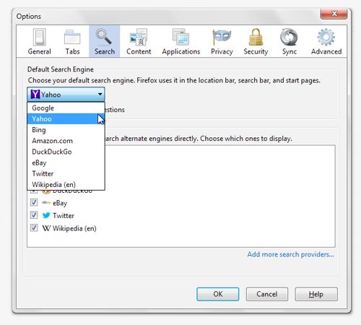Choose Bing from the dropdown list
This screenshot has height=325, width=361.
pyautogui.click(x=66, y=130)
